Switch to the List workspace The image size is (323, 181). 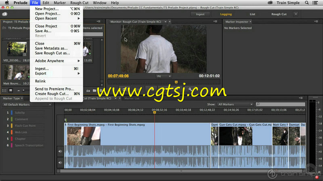[252, 14]
